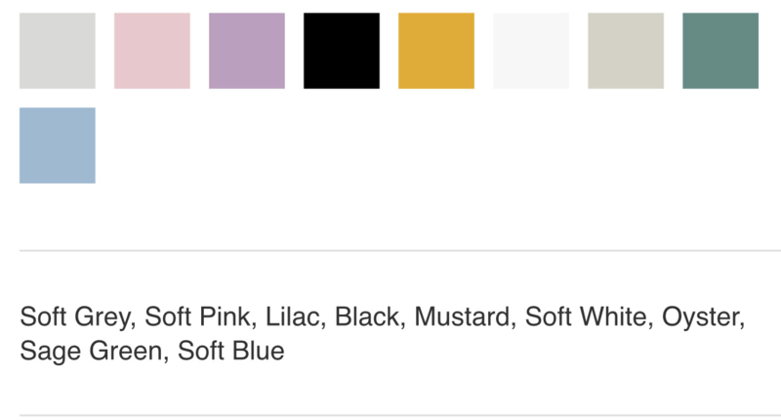Click the divider line below the color names
This screenshot has height=420, width=781.
coord(400,415)
